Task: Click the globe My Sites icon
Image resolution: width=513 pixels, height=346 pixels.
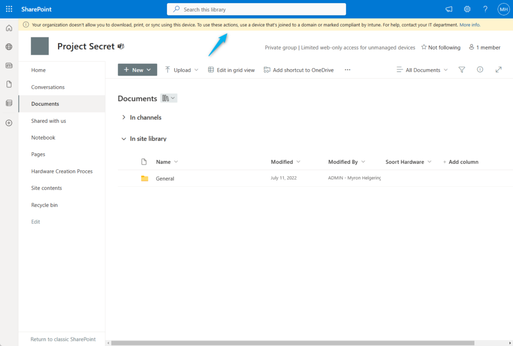Action: [9, 46]
